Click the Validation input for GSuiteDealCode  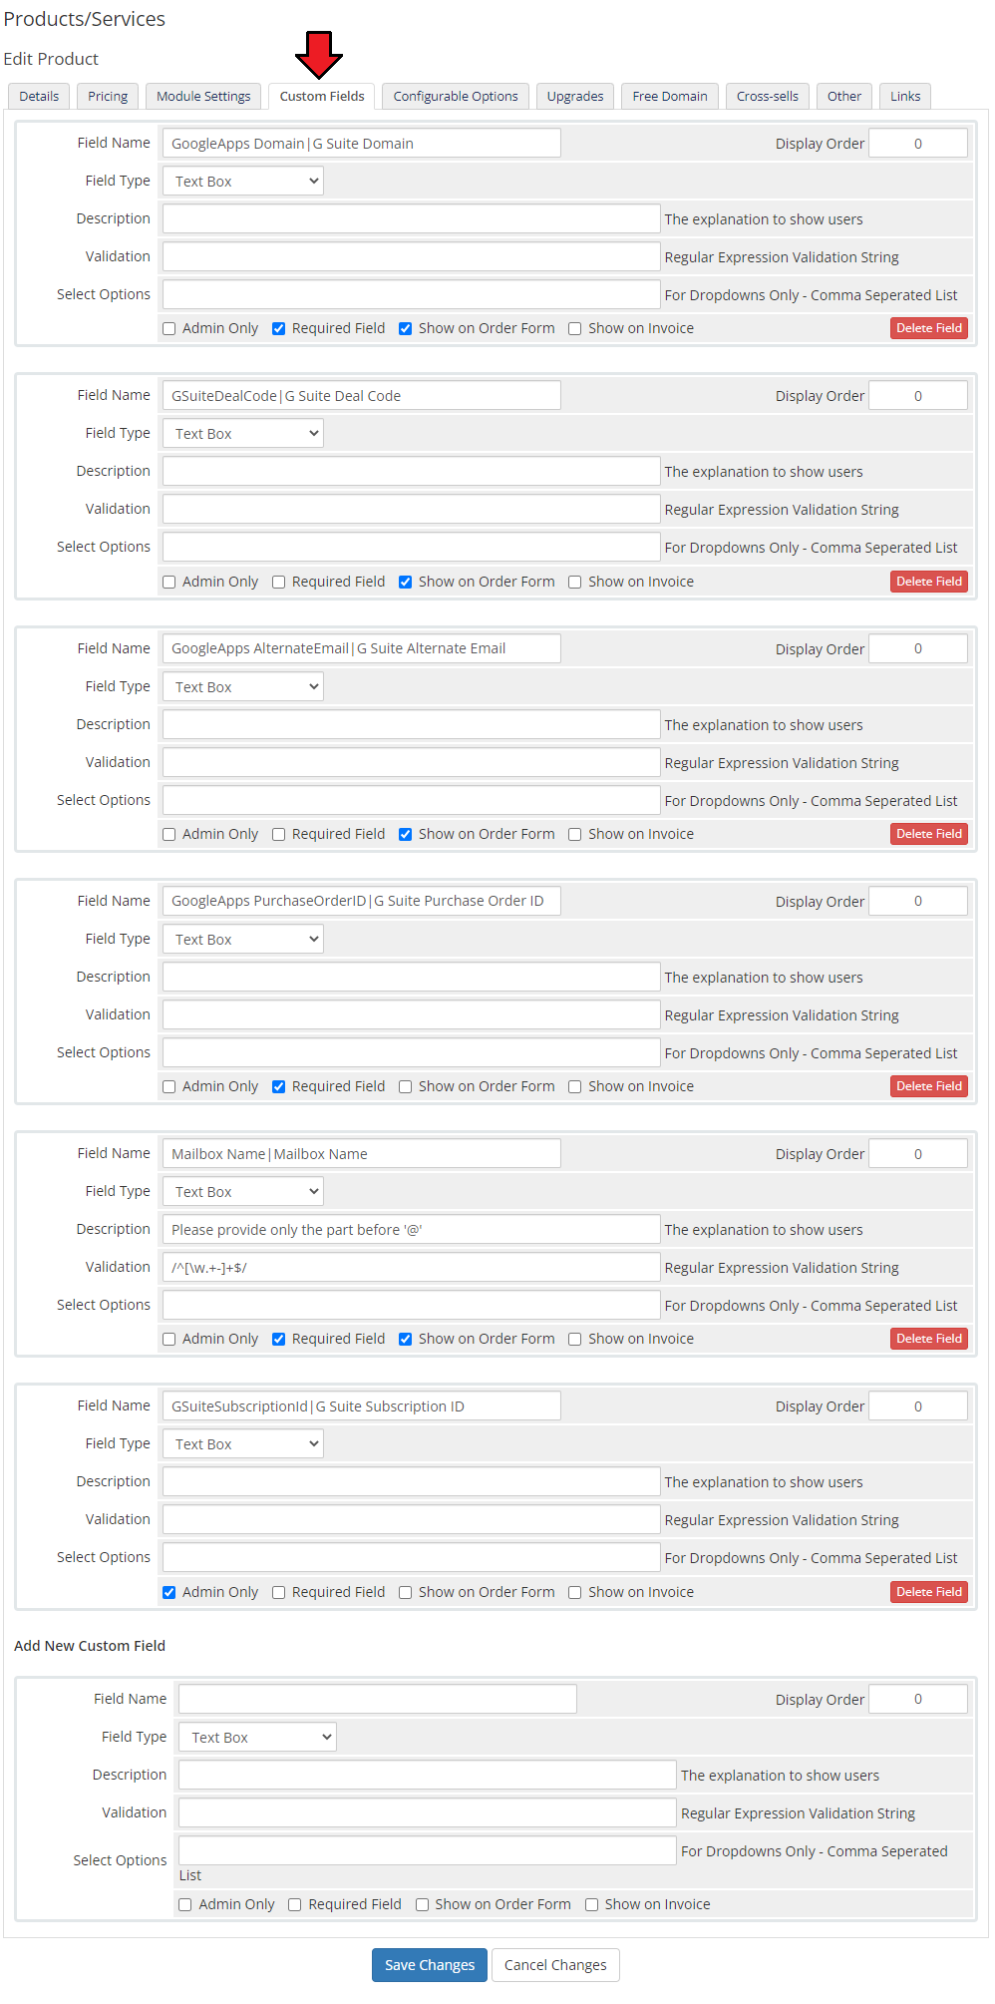[x=412, y=509]
